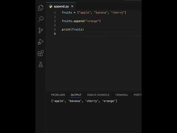
Task: Click the print(fruits) statement
Action: pyautogui.click(x=73, y=30)
